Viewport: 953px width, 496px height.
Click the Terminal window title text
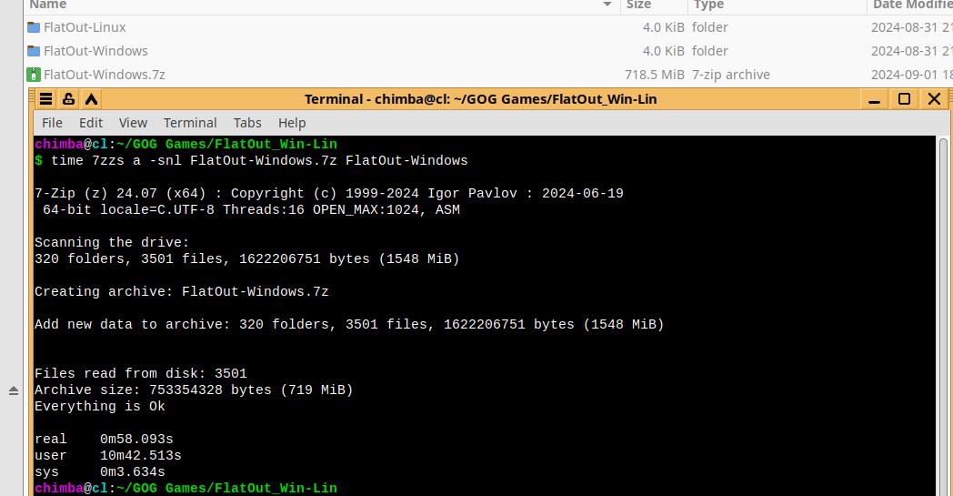[480, 99]
